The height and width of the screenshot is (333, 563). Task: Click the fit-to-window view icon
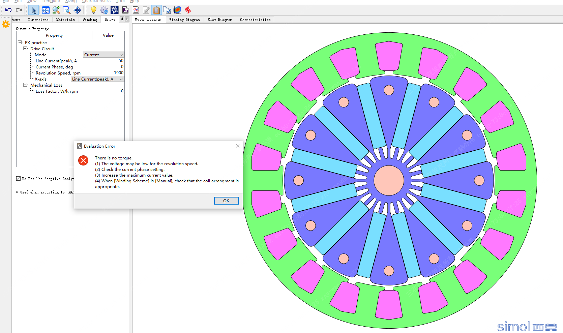tap(46, 10)
